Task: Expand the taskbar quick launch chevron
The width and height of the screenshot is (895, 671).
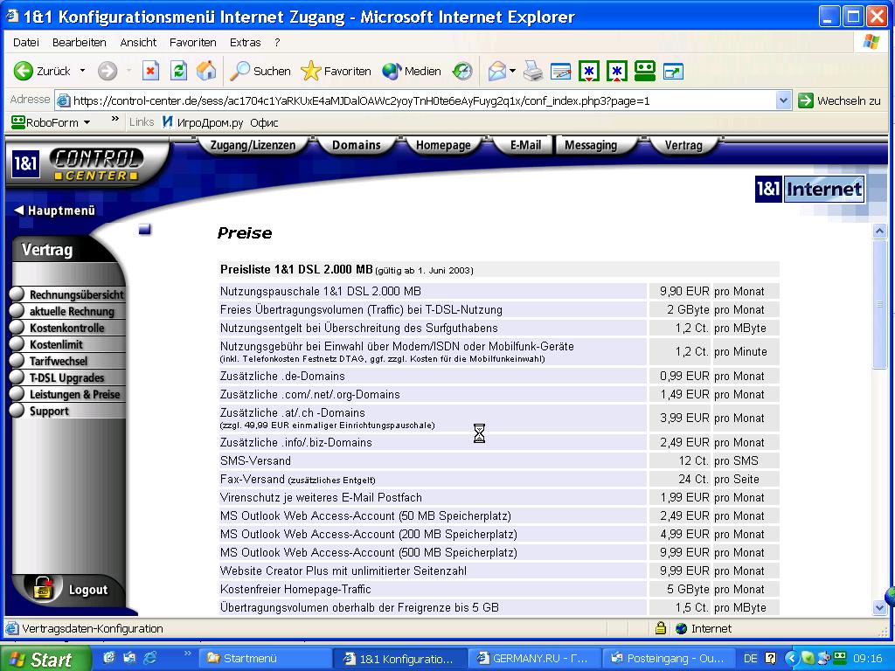Action: (187, 654)
